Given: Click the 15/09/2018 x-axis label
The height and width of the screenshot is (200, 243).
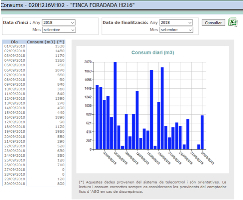Looking at the screenshot, I should point(153,158).
